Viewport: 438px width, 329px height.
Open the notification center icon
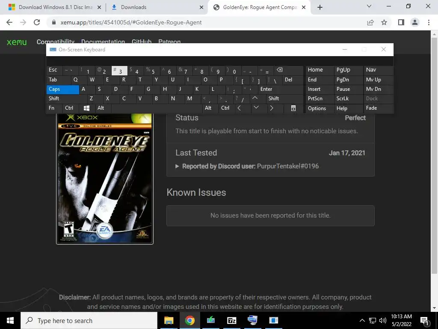pyautogui.click(x=425, y=320)
